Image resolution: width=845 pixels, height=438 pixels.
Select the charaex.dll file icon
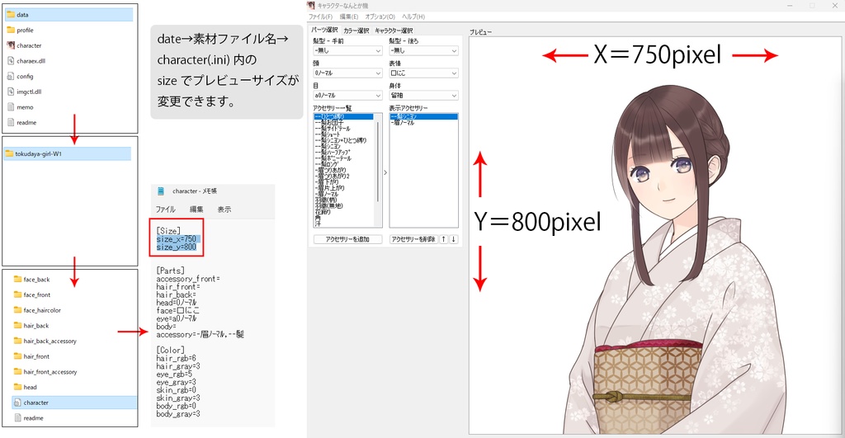[x=10, y=61]
